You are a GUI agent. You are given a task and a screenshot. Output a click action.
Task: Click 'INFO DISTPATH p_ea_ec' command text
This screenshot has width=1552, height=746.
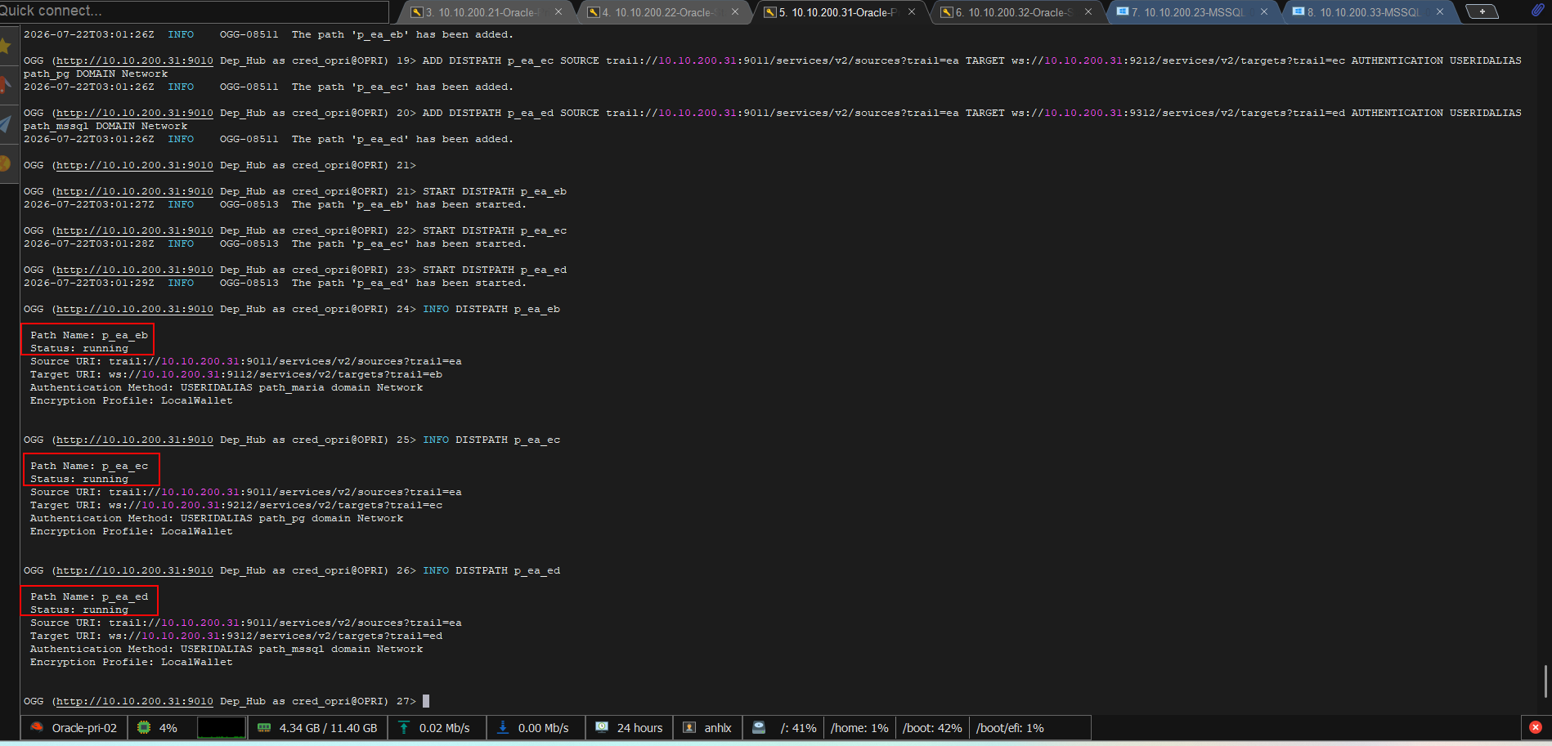click(x=491, y=440)
